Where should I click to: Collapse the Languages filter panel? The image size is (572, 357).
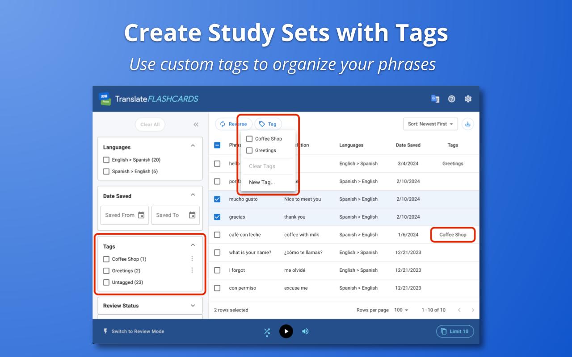[193, 145]
